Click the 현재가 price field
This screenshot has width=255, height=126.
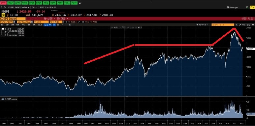(x=41, y=22)
